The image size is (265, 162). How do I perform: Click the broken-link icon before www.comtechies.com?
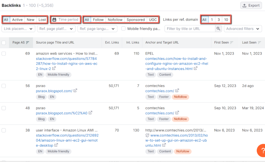point(147,135)
